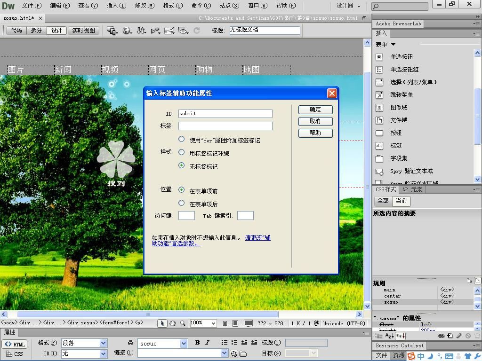Show all CSS rules with 全部 button
Screen dimensions: 482x361
pyautogui.click(x=383, y=201)
